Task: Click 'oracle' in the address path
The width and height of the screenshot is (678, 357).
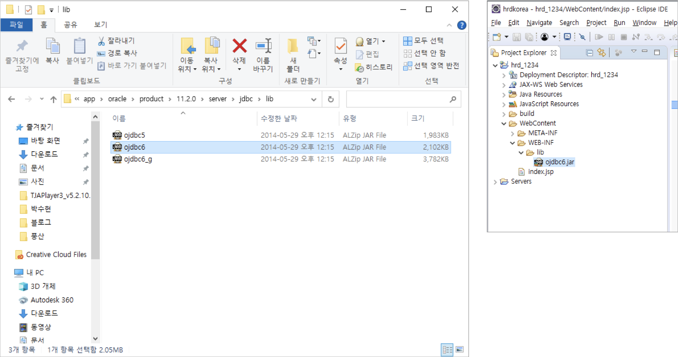Action: [117, 99]
